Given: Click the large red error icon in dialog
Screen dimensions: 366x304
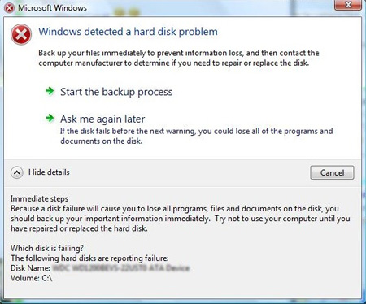Looking at the screenshot, I should point(21,34).
